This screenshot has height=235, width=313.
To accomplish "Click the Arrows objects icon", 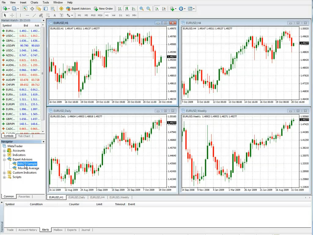I will [x=68, y=15].
